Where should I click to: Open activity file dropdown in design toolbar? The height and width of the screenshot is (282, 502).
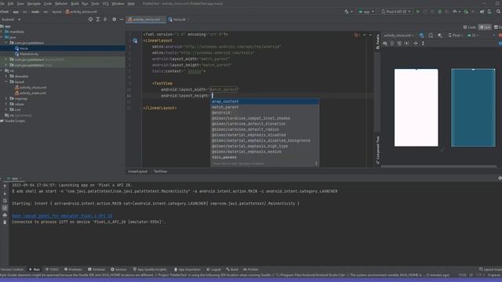399,35
